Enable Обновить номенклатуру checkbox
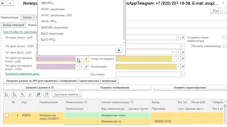The image size is (227, 127). click(x=225, y=46)
